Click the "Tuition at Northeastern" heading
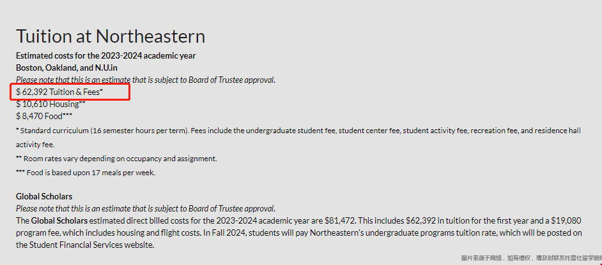 [111, 36]
